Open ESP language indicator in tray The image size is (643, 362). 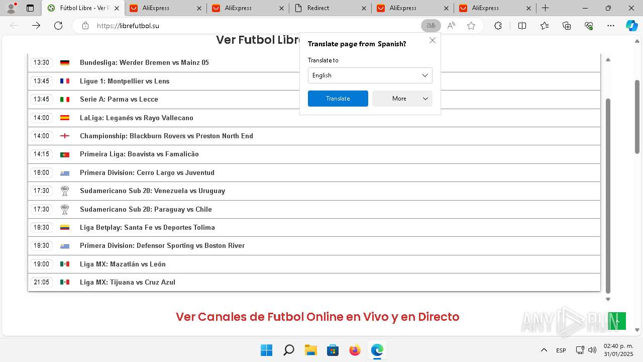point(561,350)
